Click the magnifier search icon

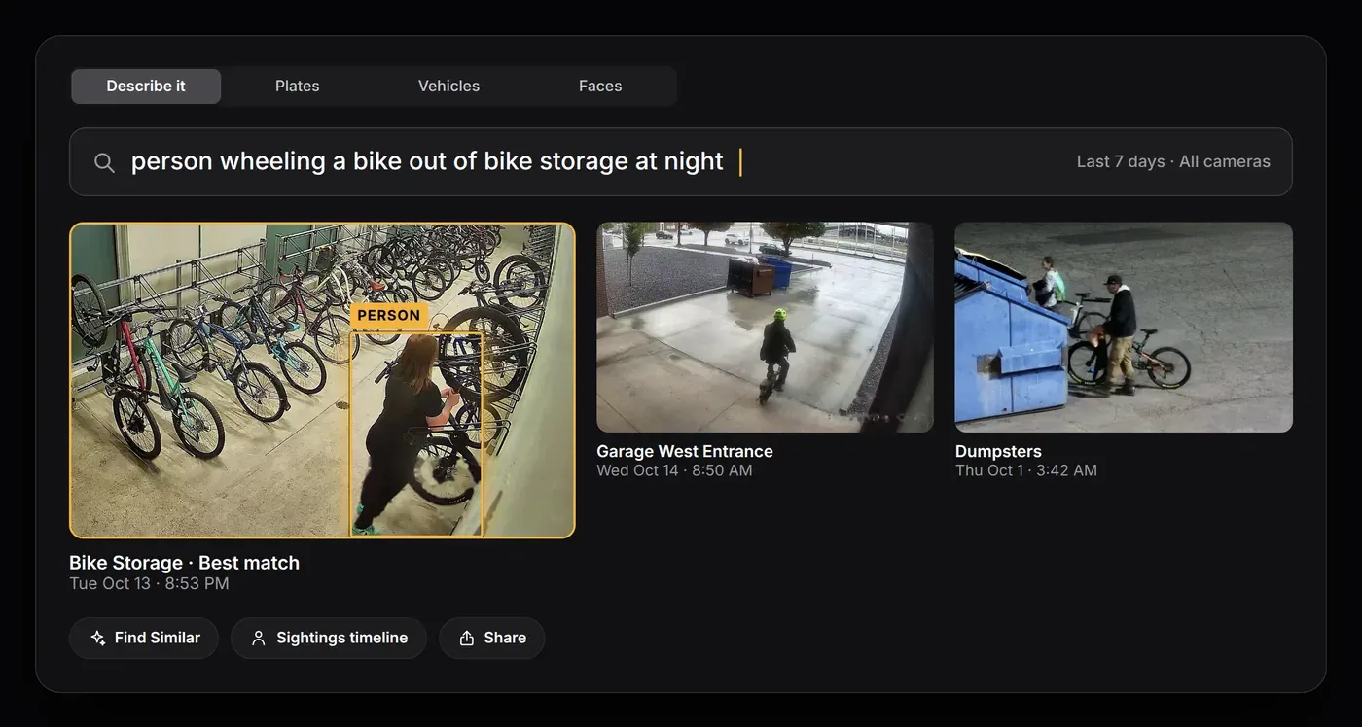104,162
